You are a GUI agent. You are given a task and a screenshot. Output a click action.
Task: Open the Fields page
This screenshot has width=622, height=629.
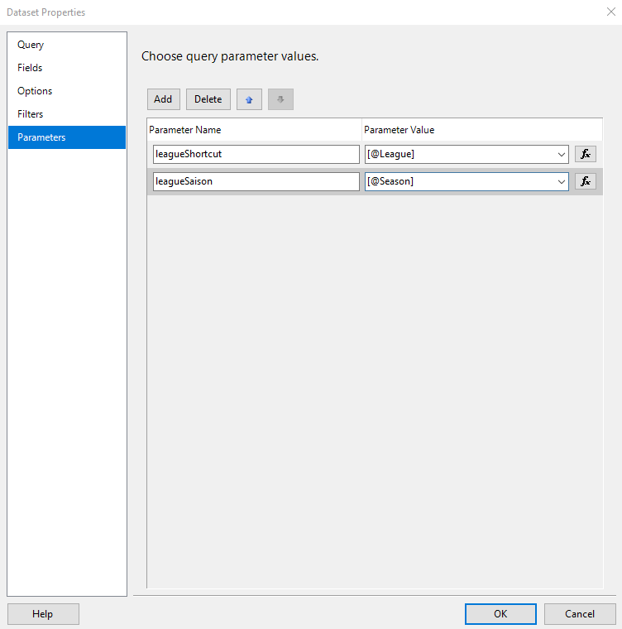click(x=30, y=68)
